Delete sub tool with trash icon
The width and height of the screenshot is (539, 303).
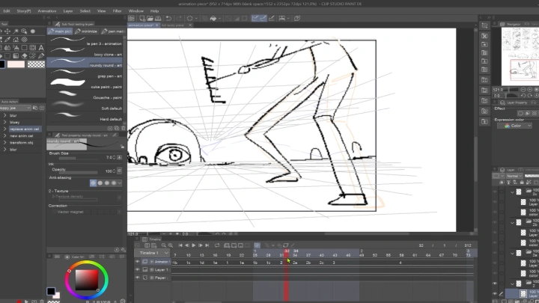(124, 128)
